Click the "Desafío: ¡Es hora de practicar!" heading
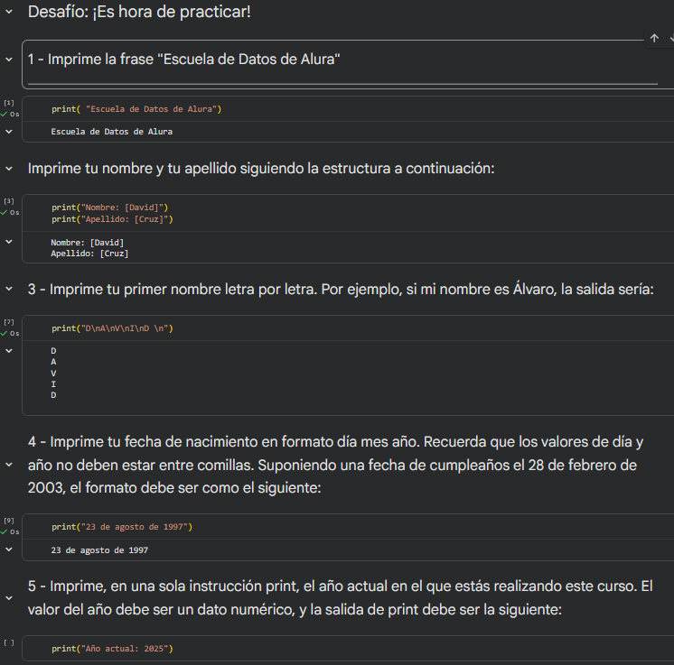Screen dimensions: 674x665 (x=139, y=13)
